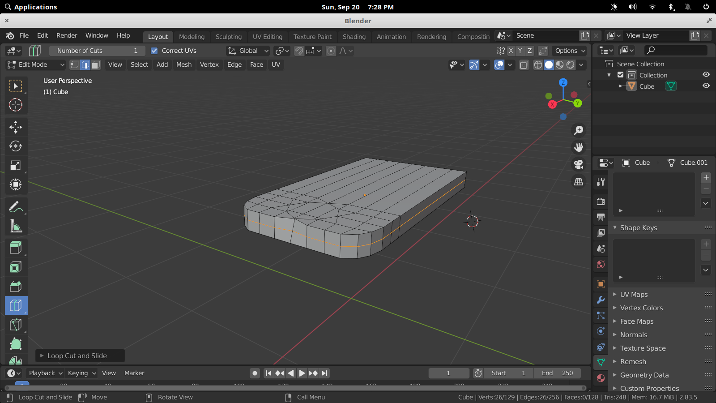Open the Active Tool settings properties tab
This screenshot has height=403, width=716.
pos(601,182)
